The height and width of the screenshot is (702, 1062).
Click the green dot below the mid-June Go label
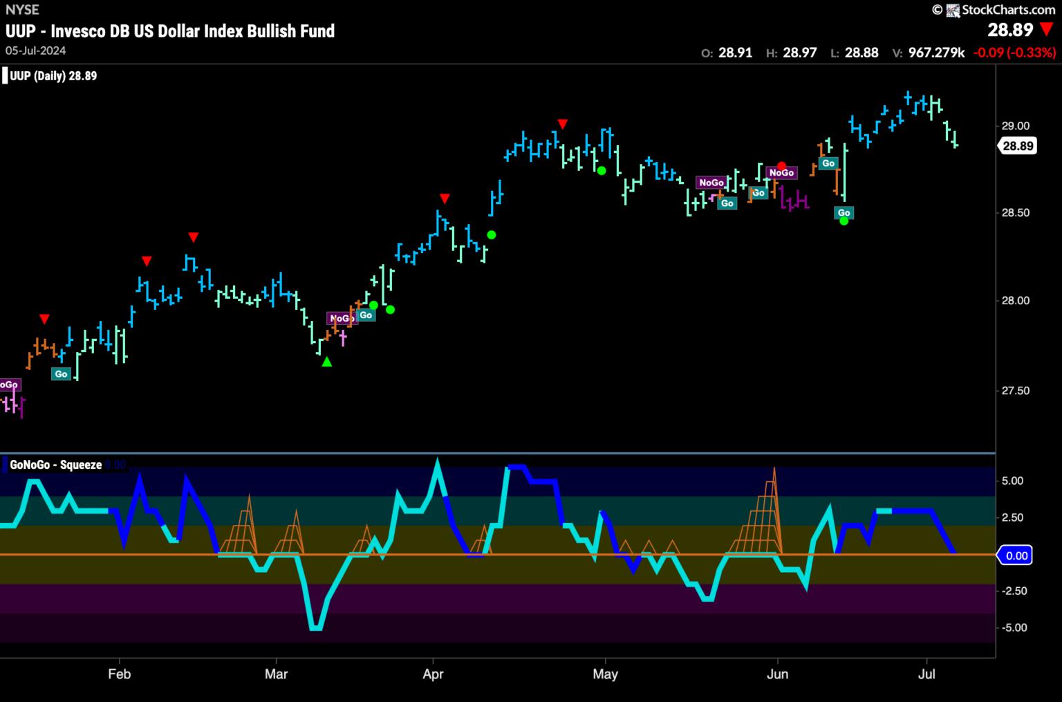[844, 221]
